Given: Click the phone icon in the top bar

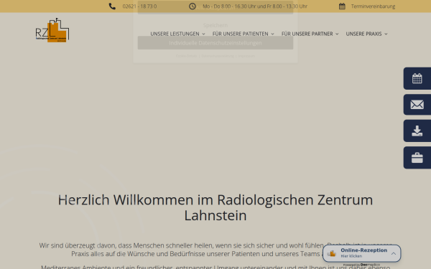Looking at the screenshot, I should point(112,6).
